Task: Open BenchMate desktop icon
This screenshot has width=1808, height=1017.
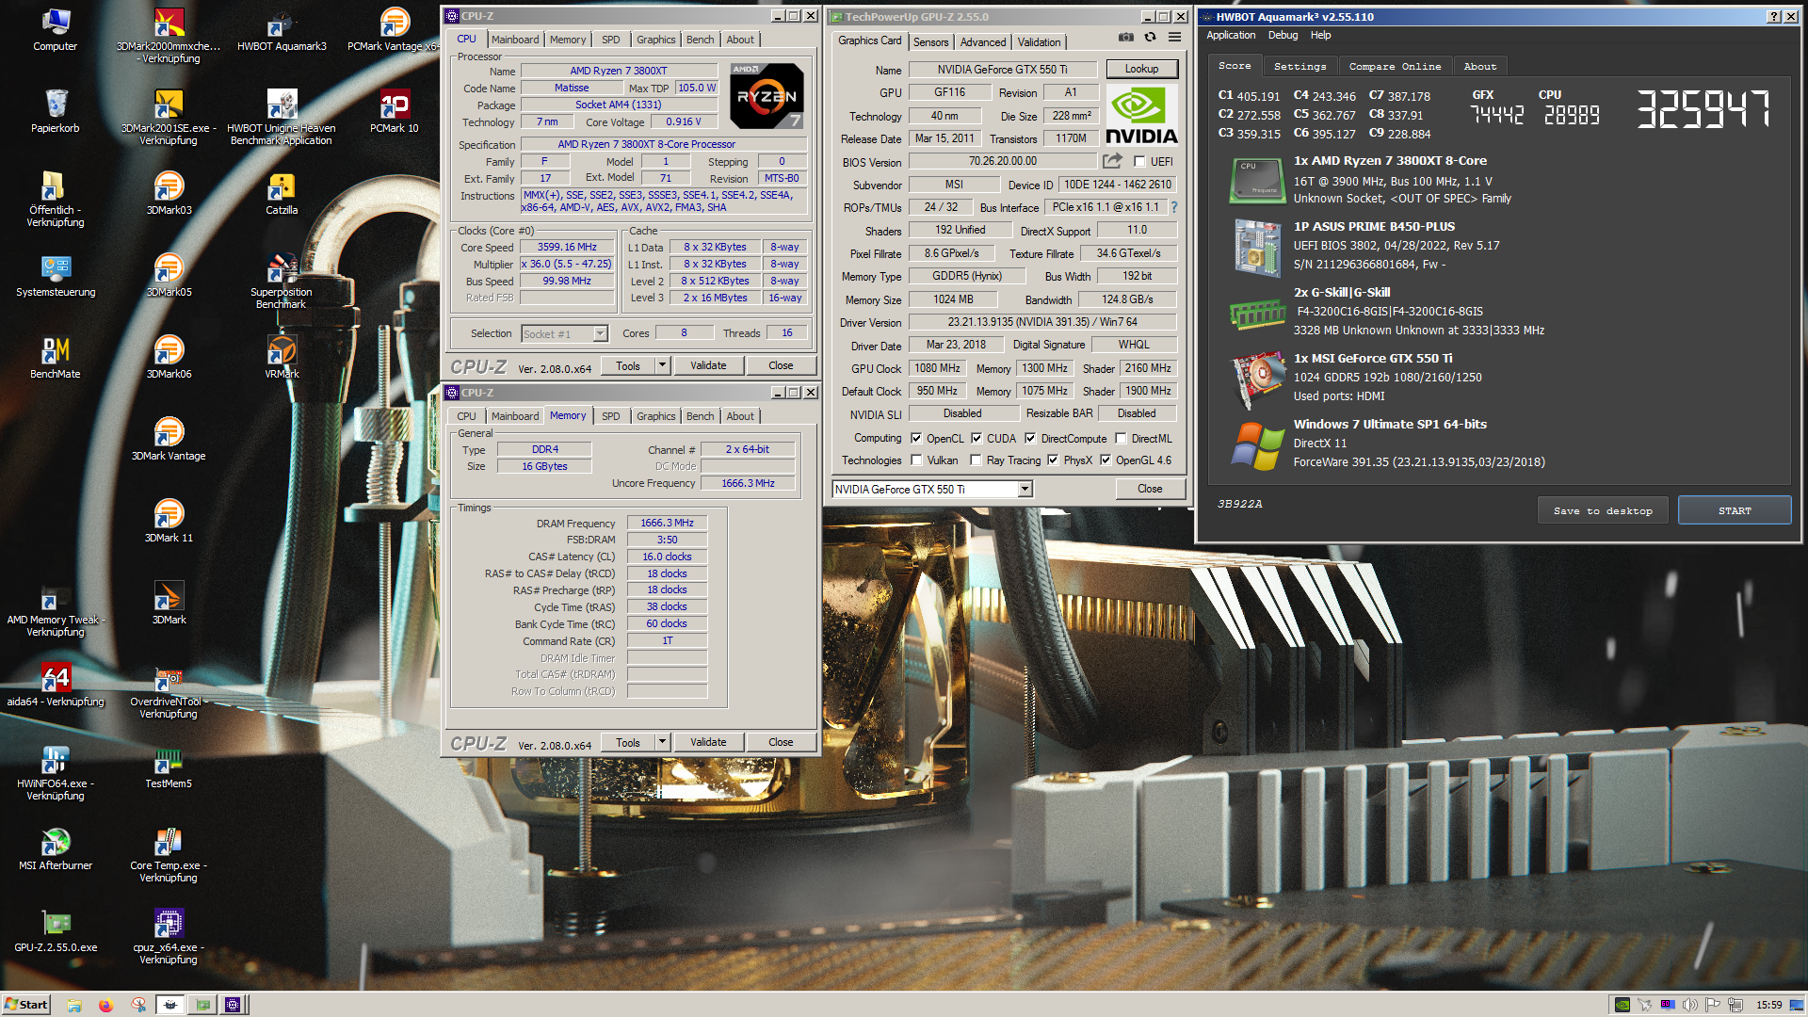Action: [56, 356]
